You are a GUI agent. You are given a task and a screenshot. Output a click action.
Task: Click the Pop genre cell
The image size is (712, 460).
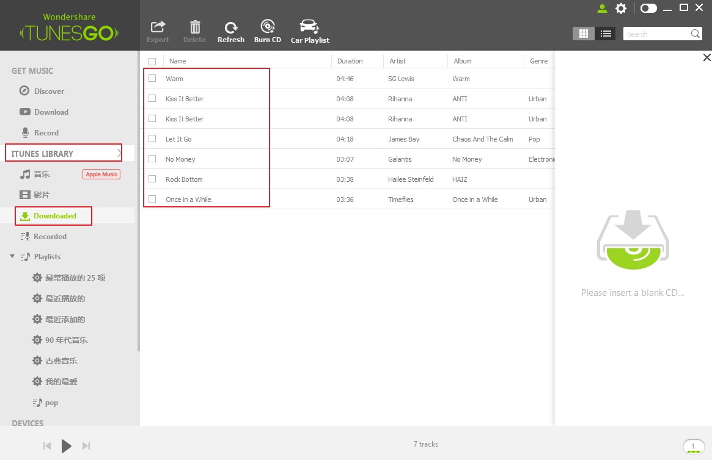(x=534, y=139)
